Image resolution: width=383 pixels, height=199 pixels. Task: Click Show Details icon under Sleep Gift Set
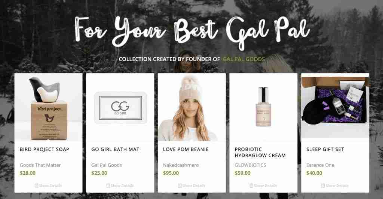(323, 186)
